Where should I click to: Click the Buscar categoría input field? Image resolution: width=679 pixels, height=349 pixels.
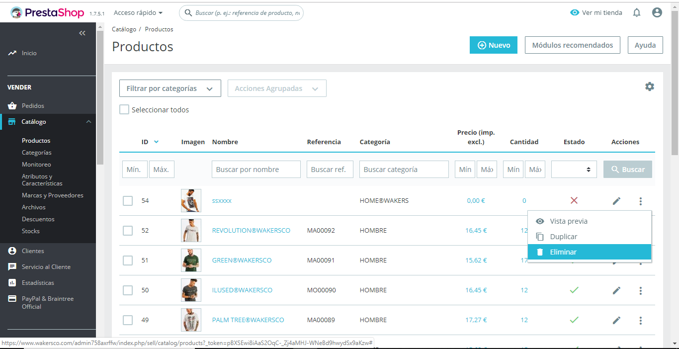tap(404, 170)
